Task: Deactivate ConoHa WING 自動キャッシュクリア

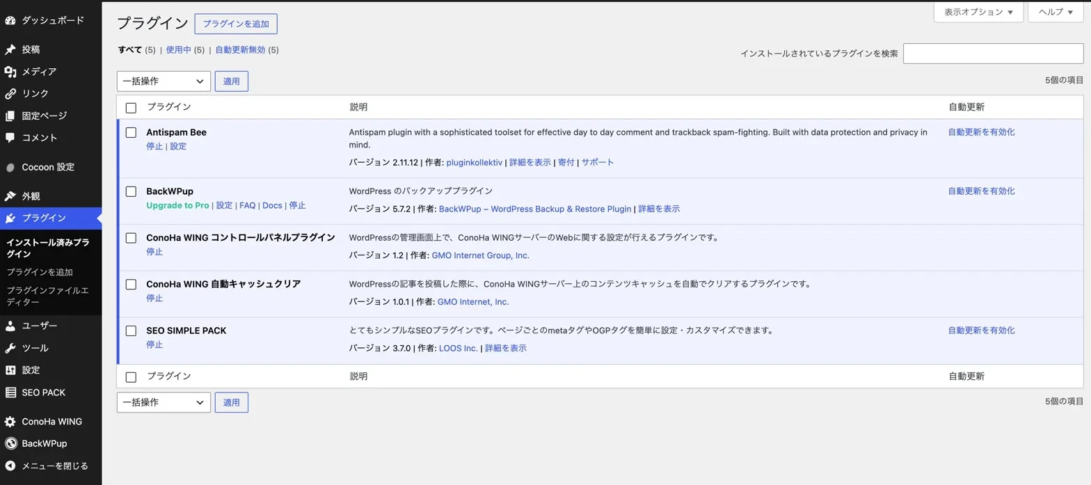Action: pyautogui.click(x=154, y=299)
